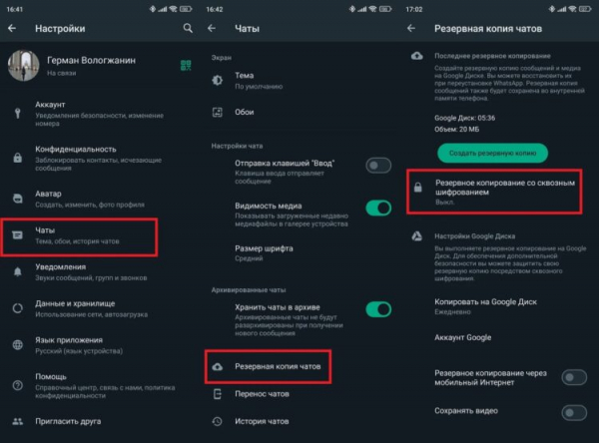Tap the bell icon of Уведомления

18,271
